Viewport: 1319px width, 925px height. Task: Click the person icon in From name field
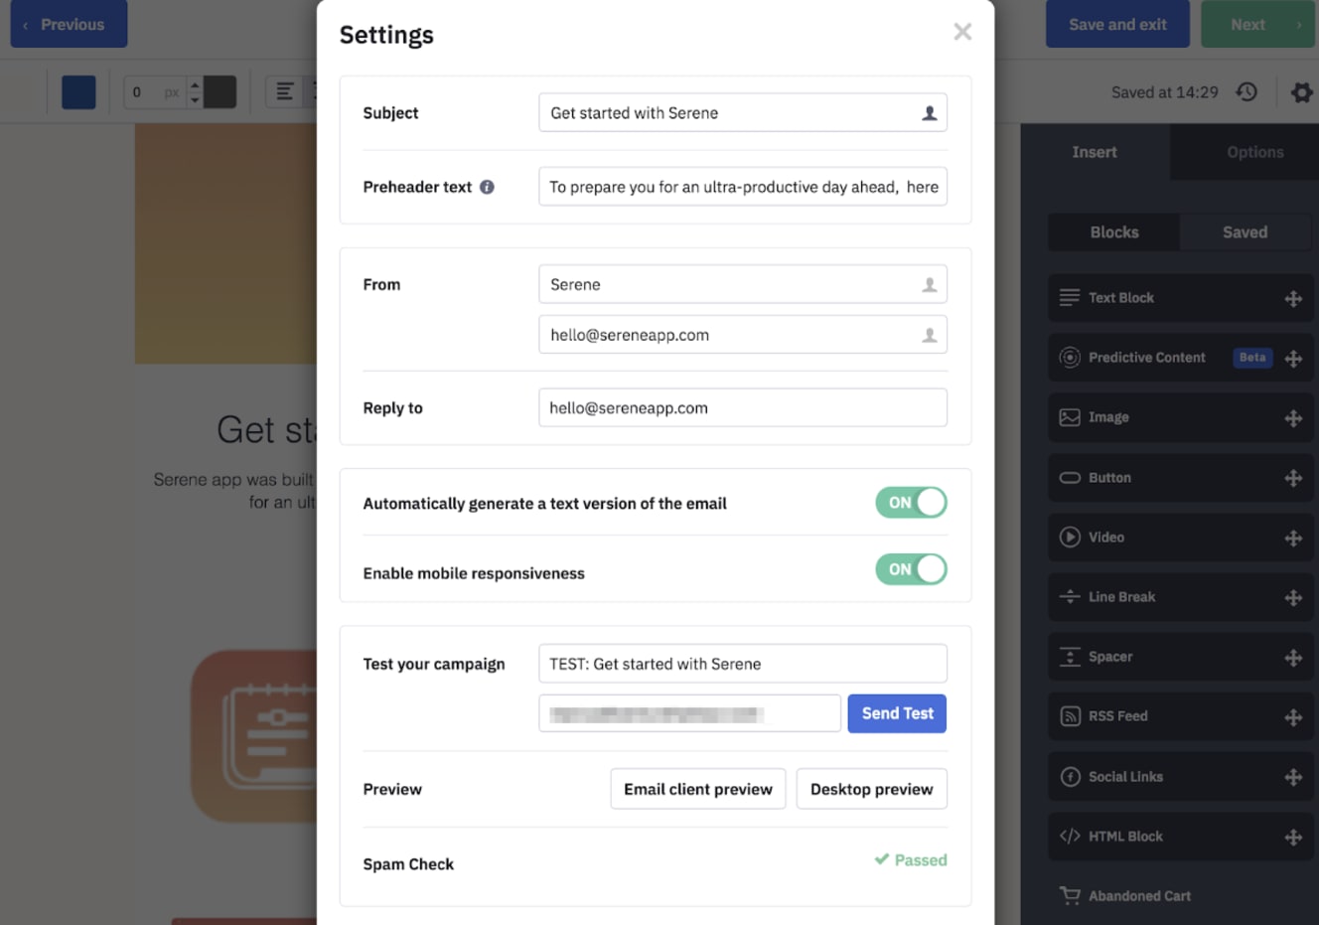929,285
